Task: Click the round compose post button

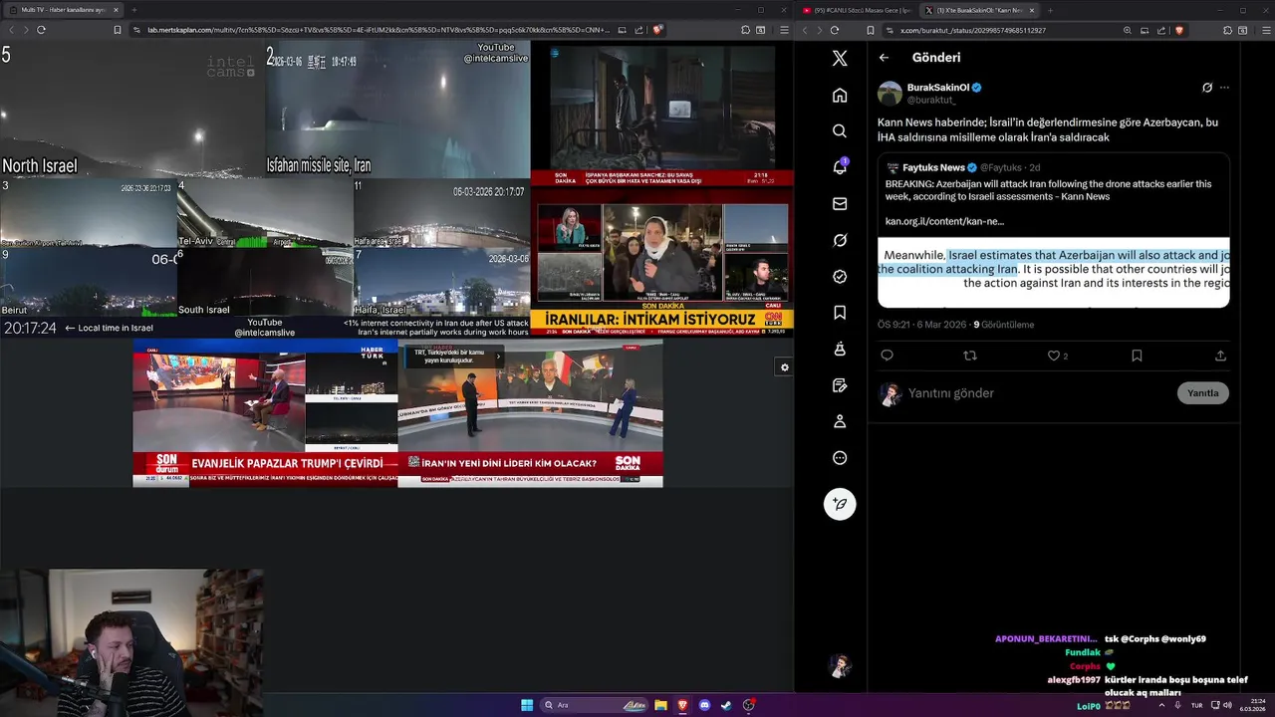Action: tap(840, 504)
